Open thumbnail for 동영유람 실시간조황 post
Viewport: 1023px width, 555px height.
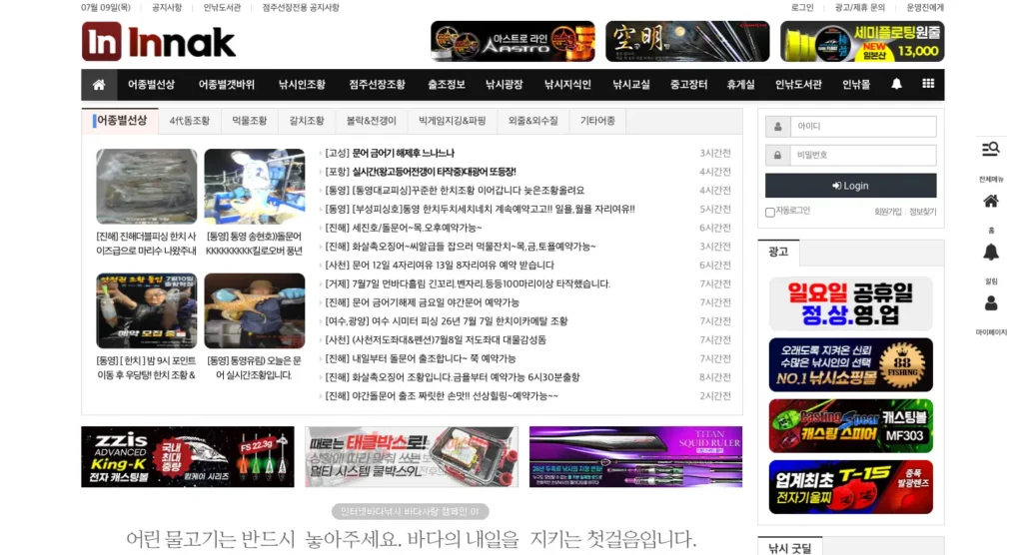255,310
